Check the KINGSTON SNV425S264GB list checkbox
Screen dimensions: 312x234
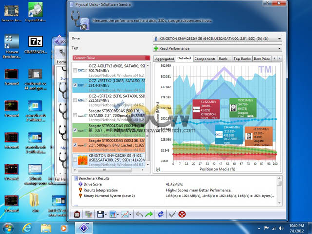[75, 160]
